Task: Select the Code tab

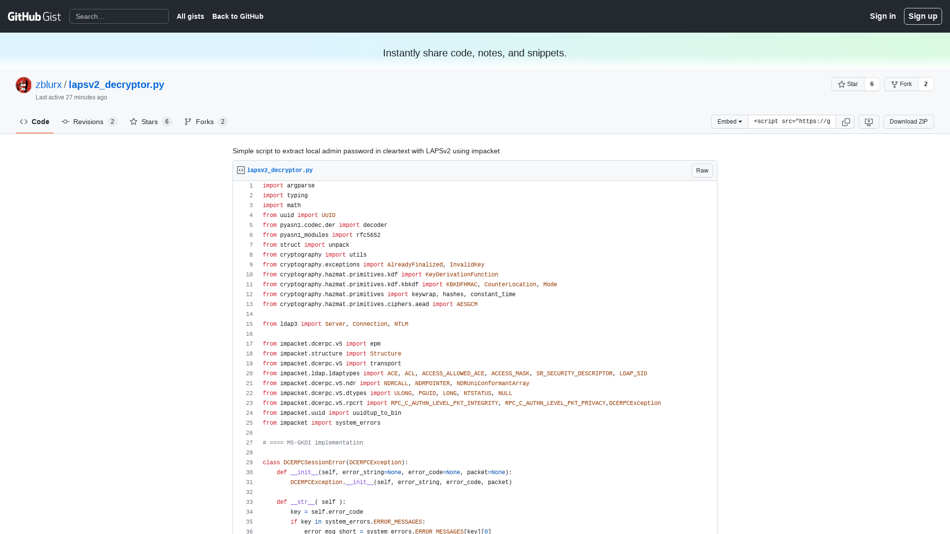Action: 35,121
